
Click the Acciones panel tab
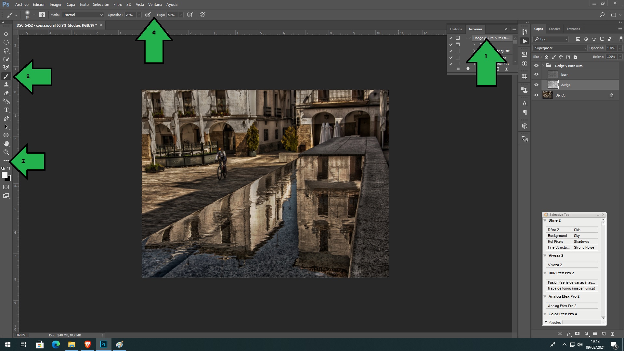pos(474,29)
